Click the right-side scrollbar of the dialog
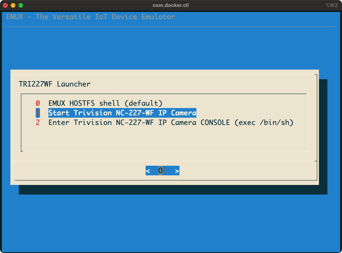The height and width of the screenshot is (253, 342). [x=316, y=127]
